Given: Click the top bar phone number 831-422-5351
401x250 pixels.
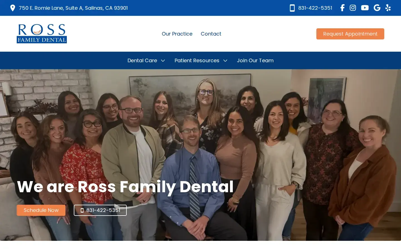Looking at the screenshot, I should 315,8.
